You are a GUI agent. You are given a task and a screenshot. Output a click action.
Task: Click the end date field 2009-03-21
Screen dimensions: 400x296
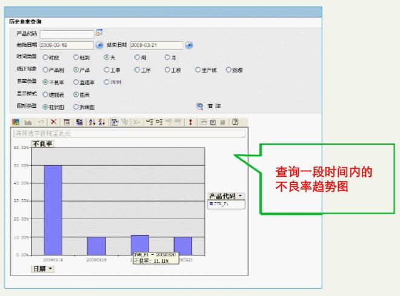[156, 45]
